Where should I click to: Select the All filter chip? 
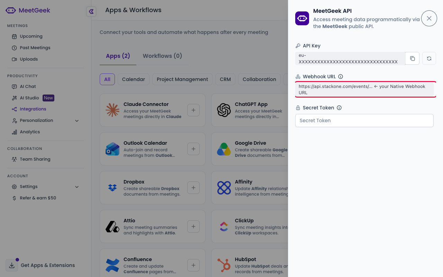(107, 79)
